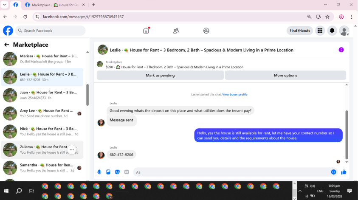Screen dimensions: 358x200
Task: Click Leslie's avatar in the chat header
Action: point(103,50)
